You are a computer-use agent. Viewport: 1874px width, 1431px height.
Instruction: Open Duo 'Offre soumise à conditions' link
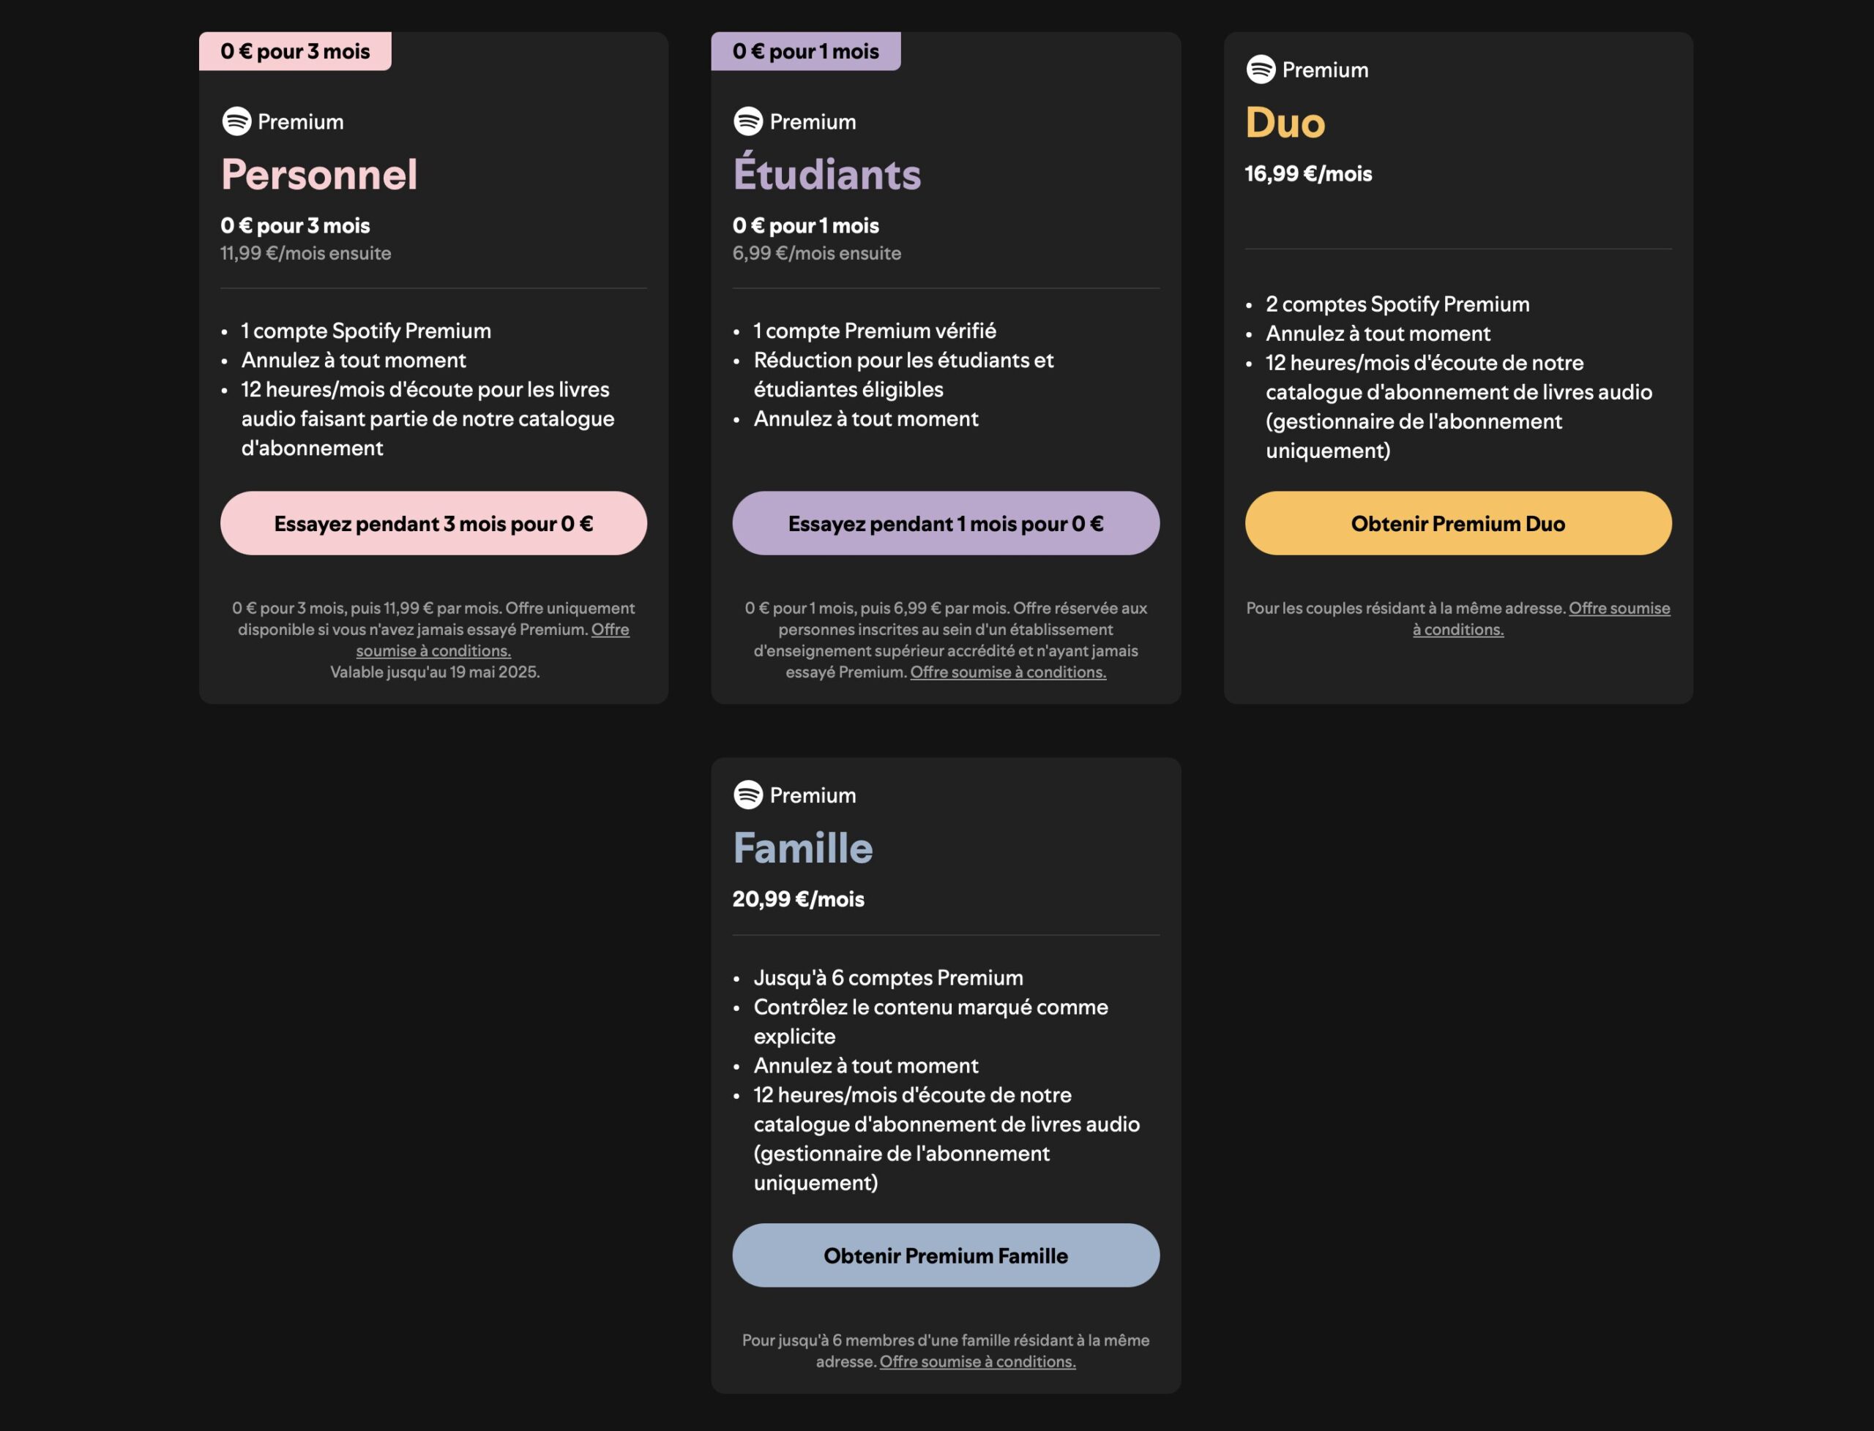[1542, 618]
